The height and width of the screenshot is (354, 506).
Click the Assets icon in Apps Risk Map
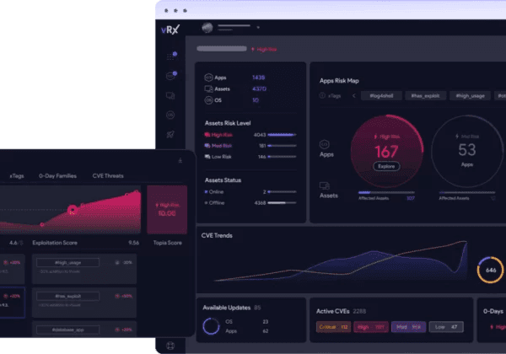(x=325, y=185)
